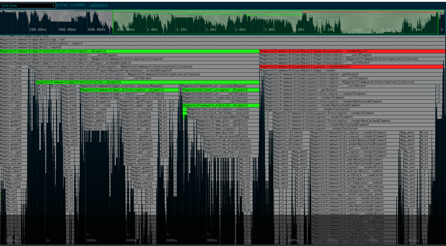Screen dimensions: 446x246
Task: Select the Layout\Interceptor::getOutput frame
Action: click(353, 75)
